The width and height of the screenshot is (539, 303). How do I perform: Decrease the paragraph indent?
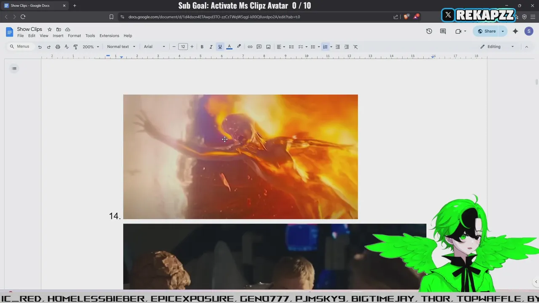(338, 47)
